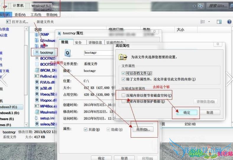Select Windows8.1 (D:) drive in navigation pane

(x=10, y=113)
